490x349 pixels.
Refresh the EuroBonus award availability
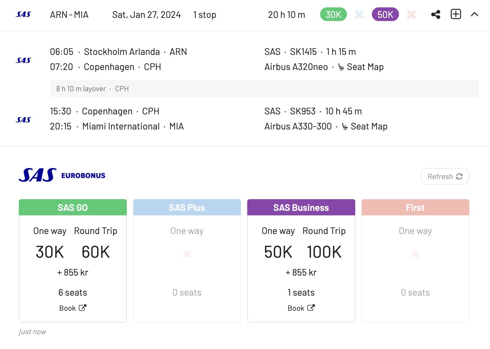[x=445, y=176]
